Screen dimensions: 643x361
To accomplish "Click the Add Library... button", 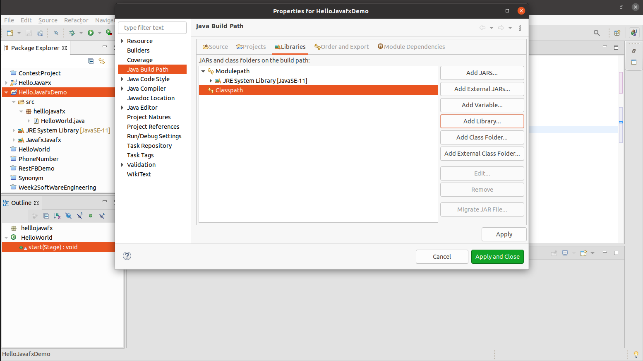I will (482, 121).
